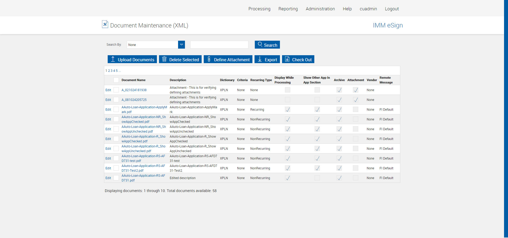Click the magnifier icon on Search button
Image resolution: width=508 pixels, height=238 pixels.
[260, 44]
